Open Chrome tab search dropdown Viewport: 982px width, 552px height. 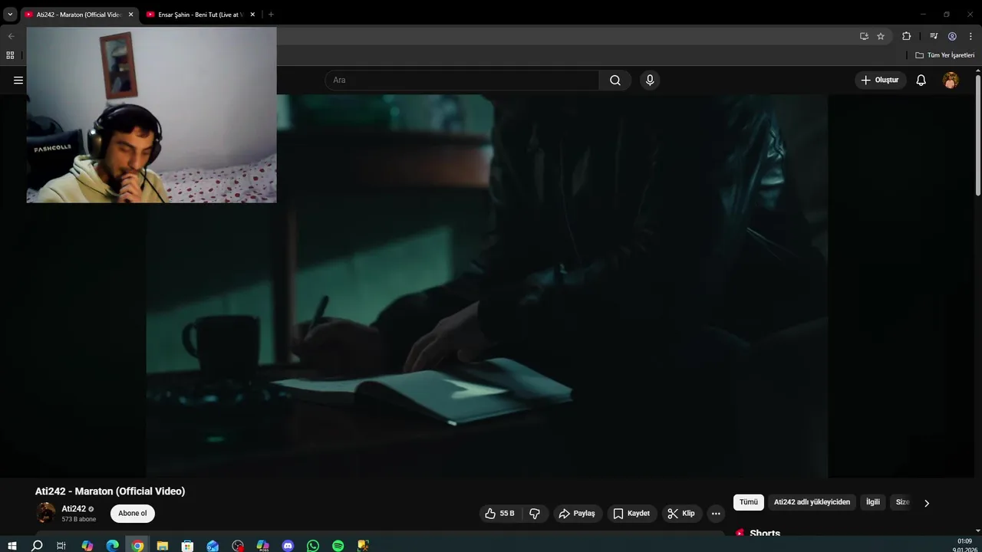[x=10, y=15]
